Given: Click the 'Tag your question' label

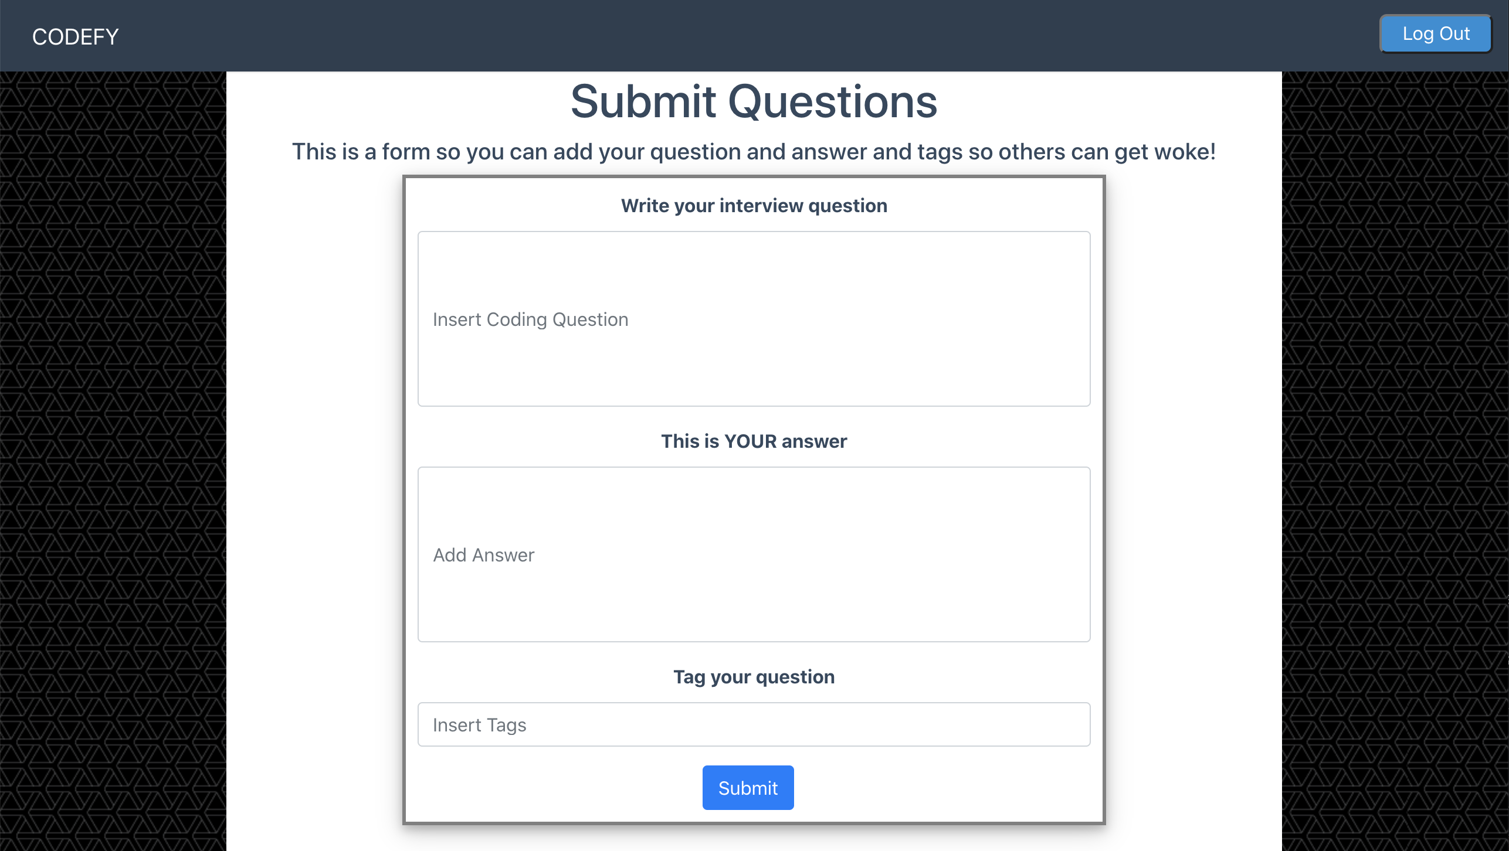Looking at the screenshot, I should (x=754, y=676).
